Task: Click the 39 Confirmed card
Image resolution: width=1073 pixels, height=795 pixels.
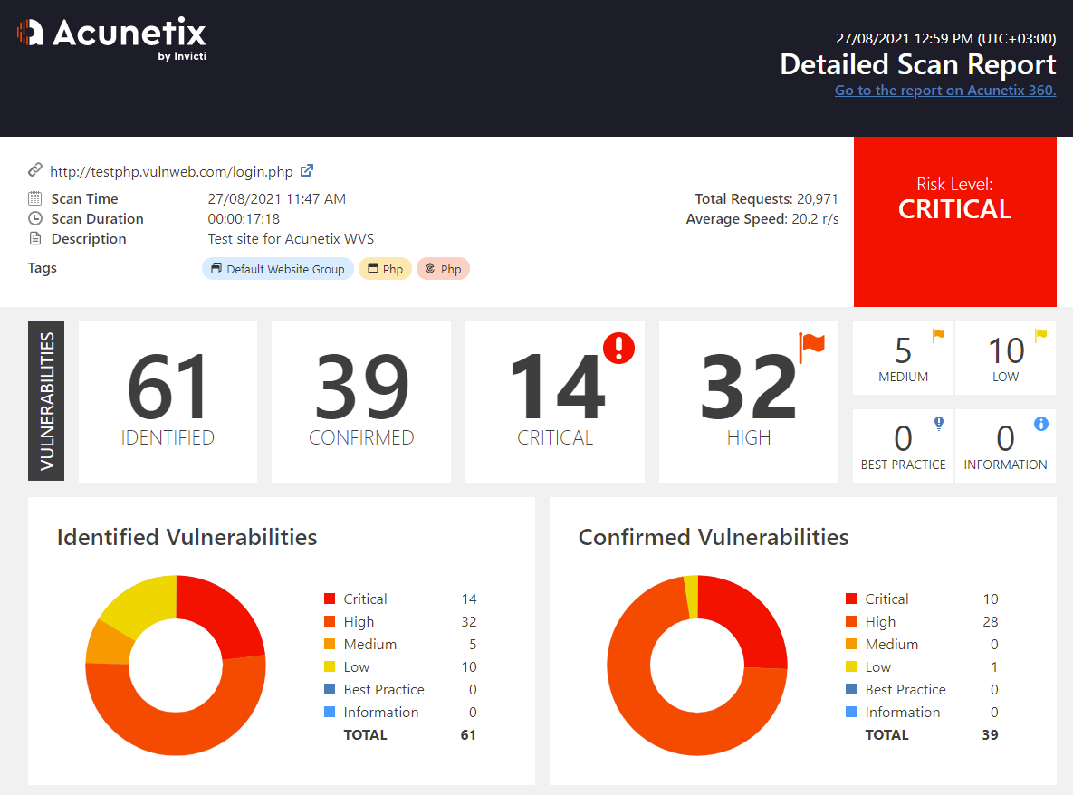Action: 361,402
